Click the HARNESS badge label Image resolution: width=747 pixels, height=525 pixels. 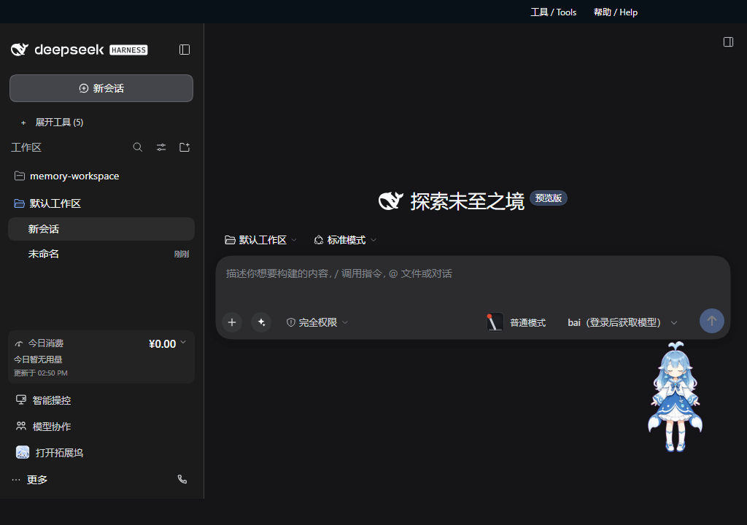128,50
